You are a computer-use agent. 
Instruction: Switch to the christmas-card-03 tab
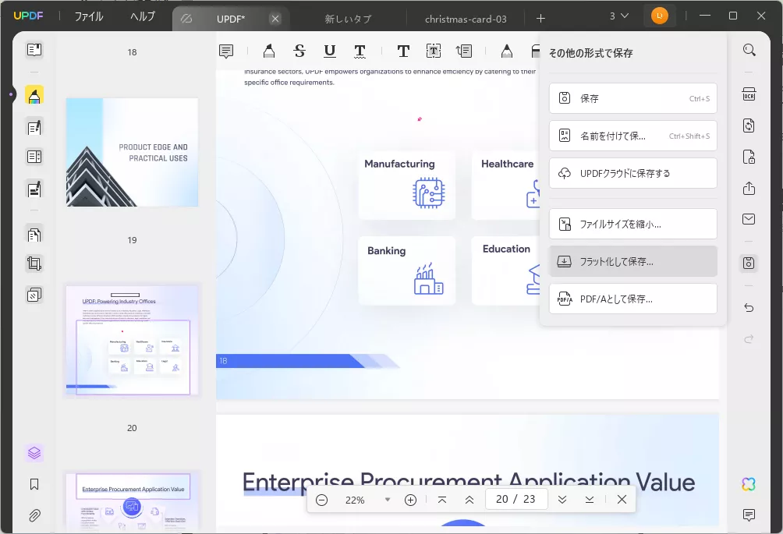(466, 19)
